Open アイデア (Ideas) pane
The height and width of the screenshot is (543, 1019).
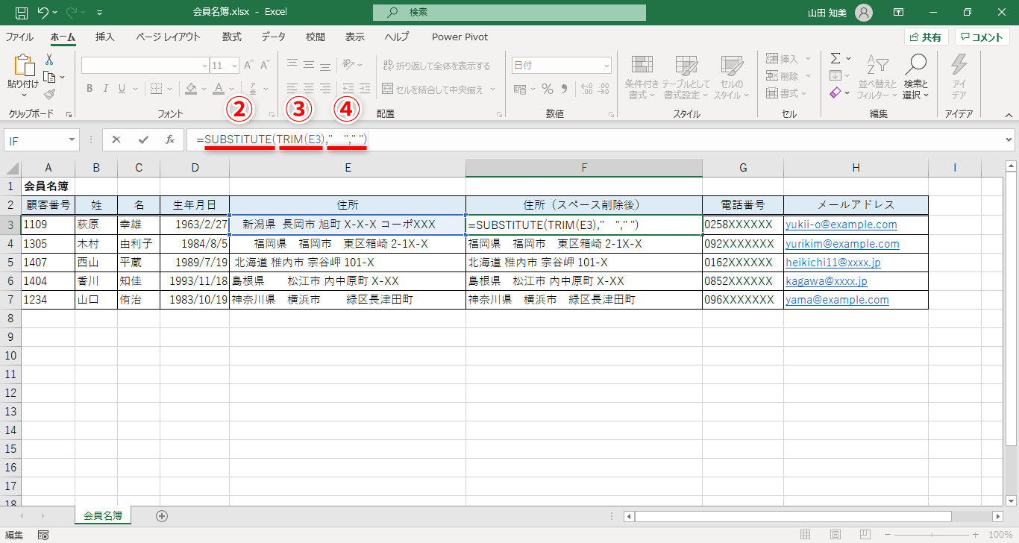pyautogui.click(x=959, y=77)
